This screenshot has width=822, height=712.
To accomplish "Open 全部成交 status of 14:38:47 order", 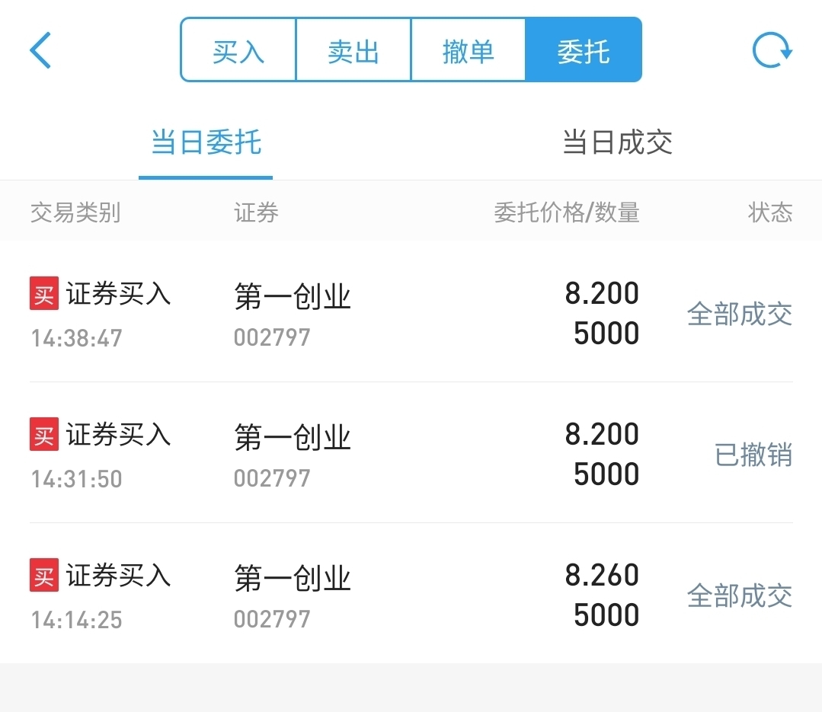I will [x=740, y=314].
